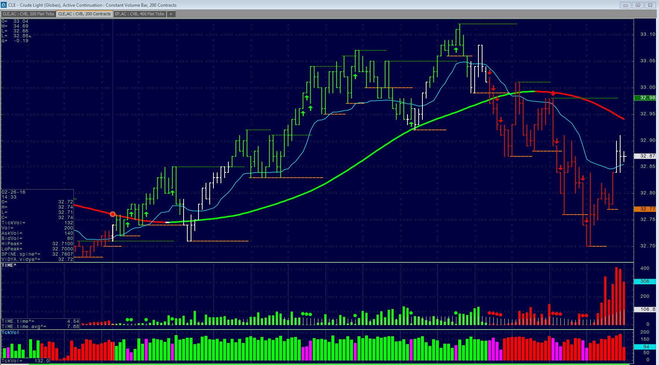Click the CQG application icon in title bar
Viewport: 659px width, 365px height.
click(4, 5)
